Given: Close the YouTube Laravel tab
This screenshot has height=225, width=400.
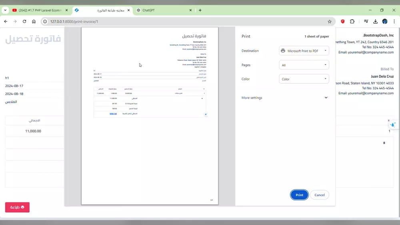Looking at the screenshot, I should 66,10.
